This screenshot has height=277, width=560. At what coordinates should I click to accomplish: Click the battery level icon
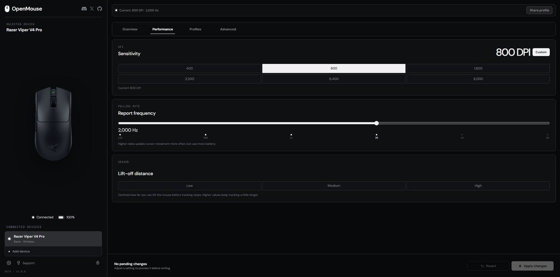(x=61, y=217)
